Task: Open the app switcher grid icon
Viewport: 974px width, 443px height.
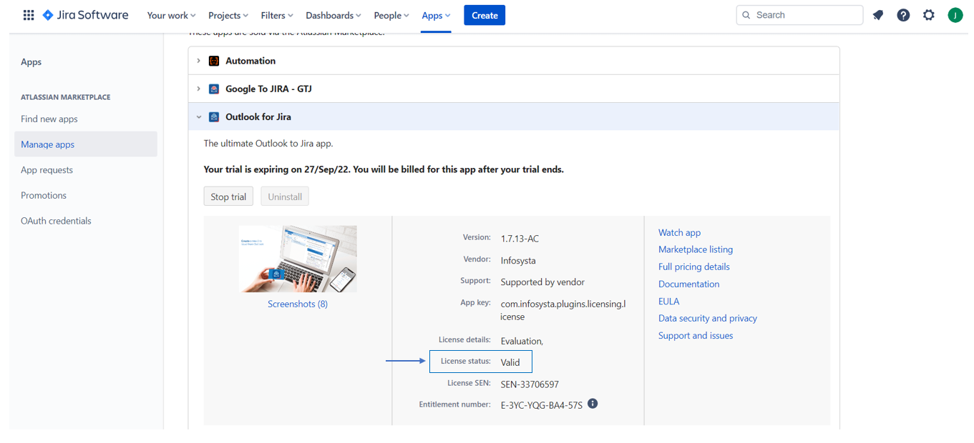Action: (x=29, y=15)
